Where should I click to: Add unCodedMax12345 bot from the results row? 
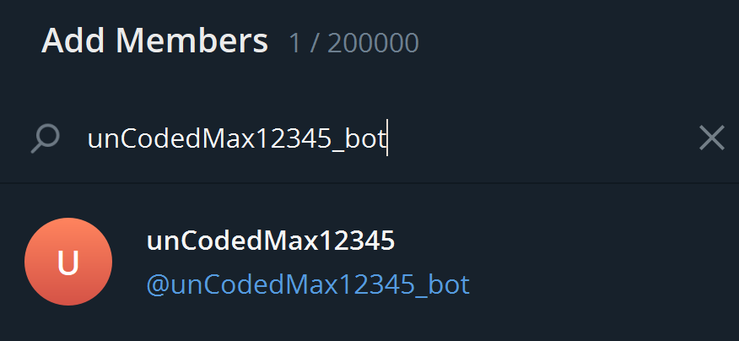point(369,262)
